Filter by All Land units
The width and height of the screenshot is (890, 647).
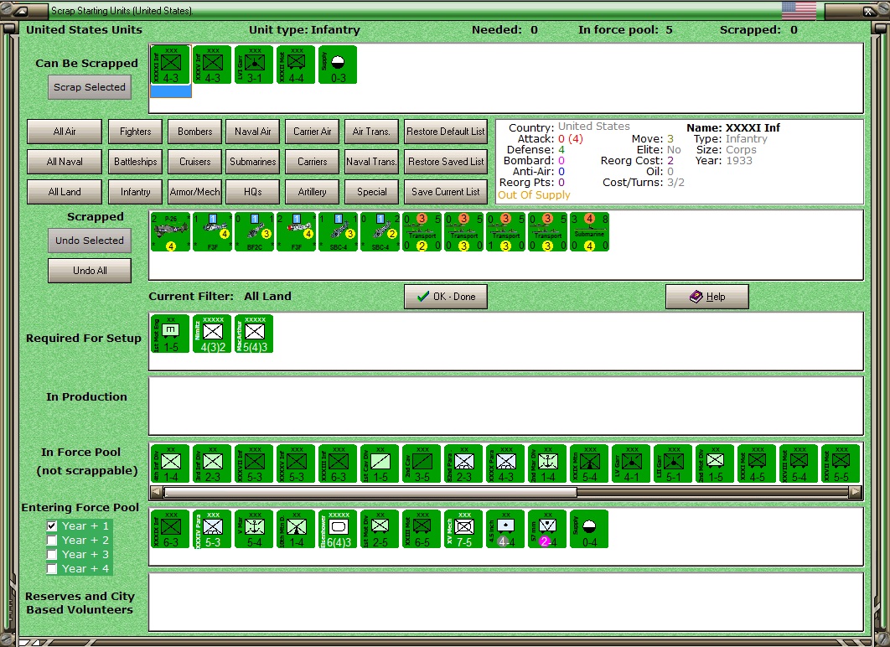[65, 192]
